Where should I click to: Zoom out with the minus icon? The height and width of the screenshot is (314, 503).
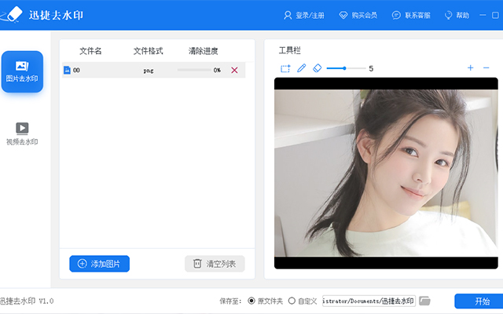(x=486, y=68)
